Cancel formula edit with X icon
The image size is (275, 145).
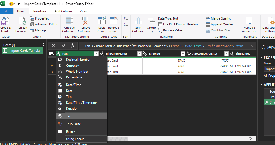[x=53, y=46]
